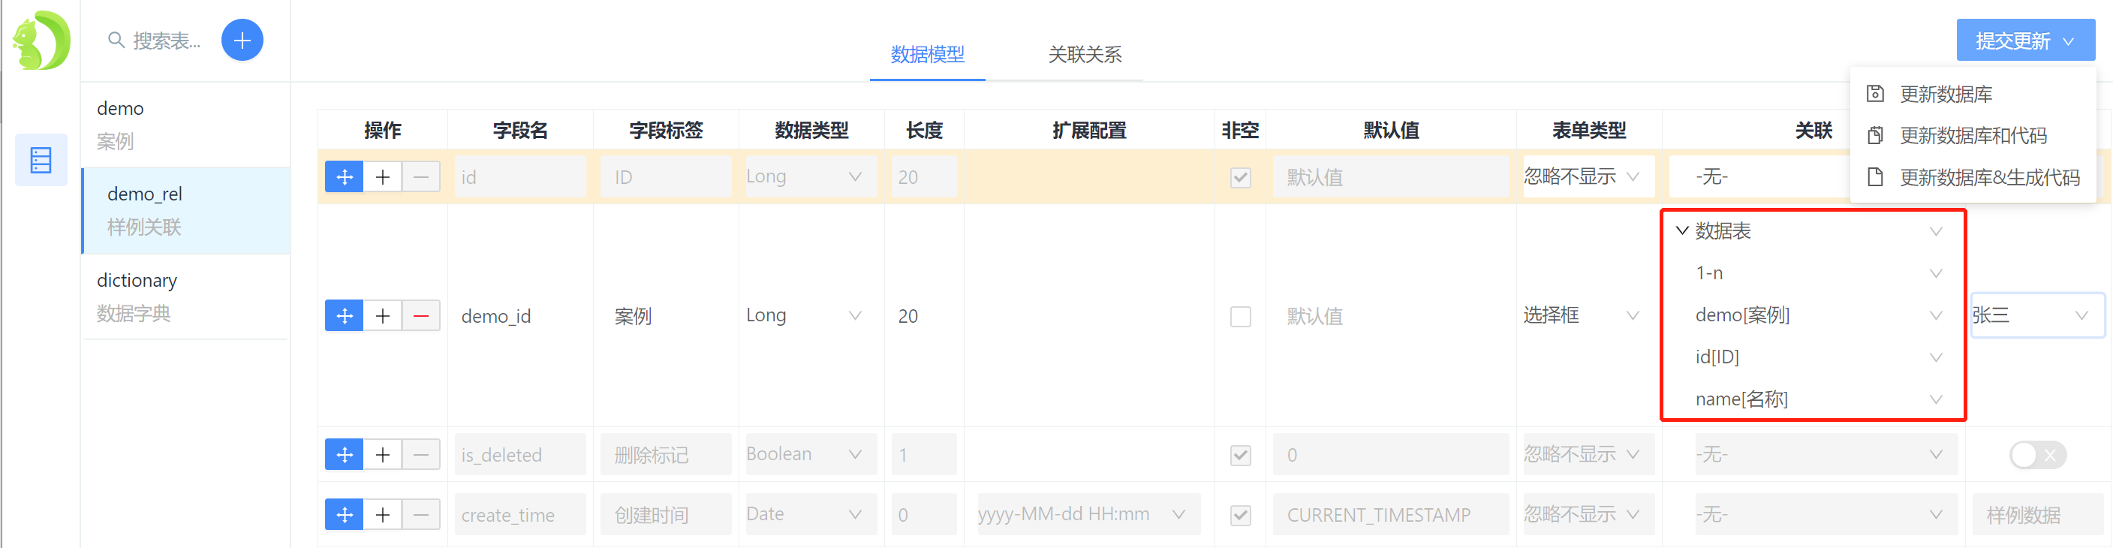Open 忽略不显示 dropdown in is_deleted row

(x=1588, y=454)
